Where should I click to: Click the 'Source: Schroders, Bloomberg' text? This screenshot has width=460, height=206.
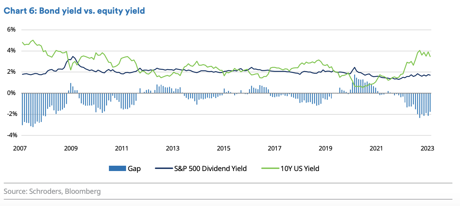click(x=52, y=191)
